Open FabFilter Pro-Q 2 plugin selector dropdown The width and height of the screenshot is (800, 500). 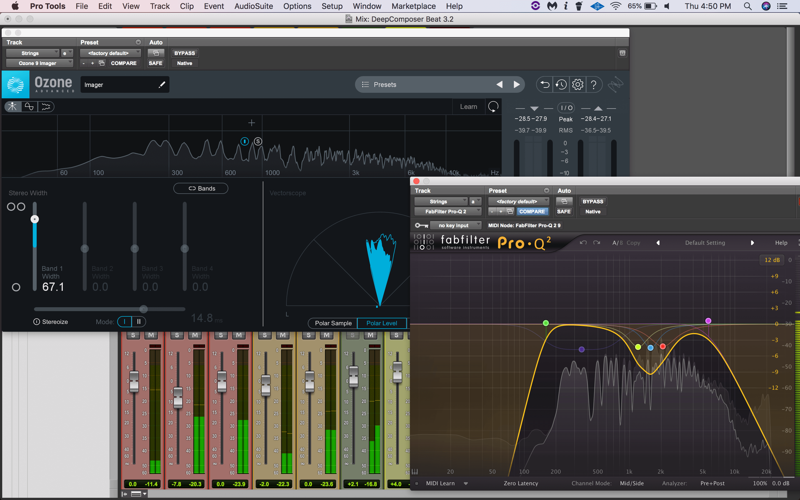(x=447, y=211)
